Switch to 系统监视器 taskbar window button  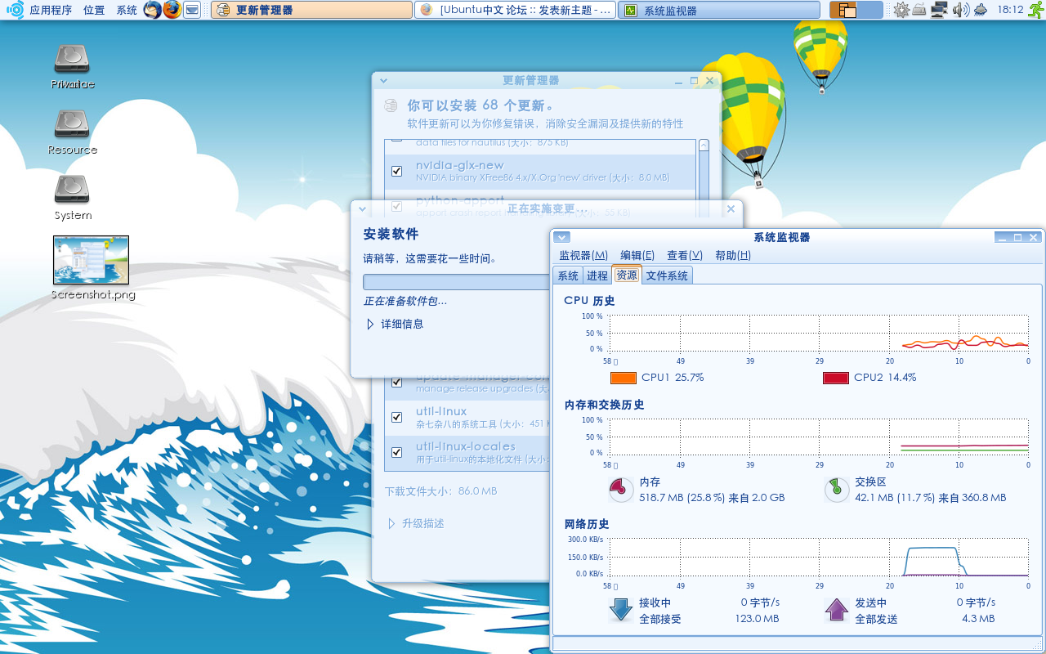719,10
